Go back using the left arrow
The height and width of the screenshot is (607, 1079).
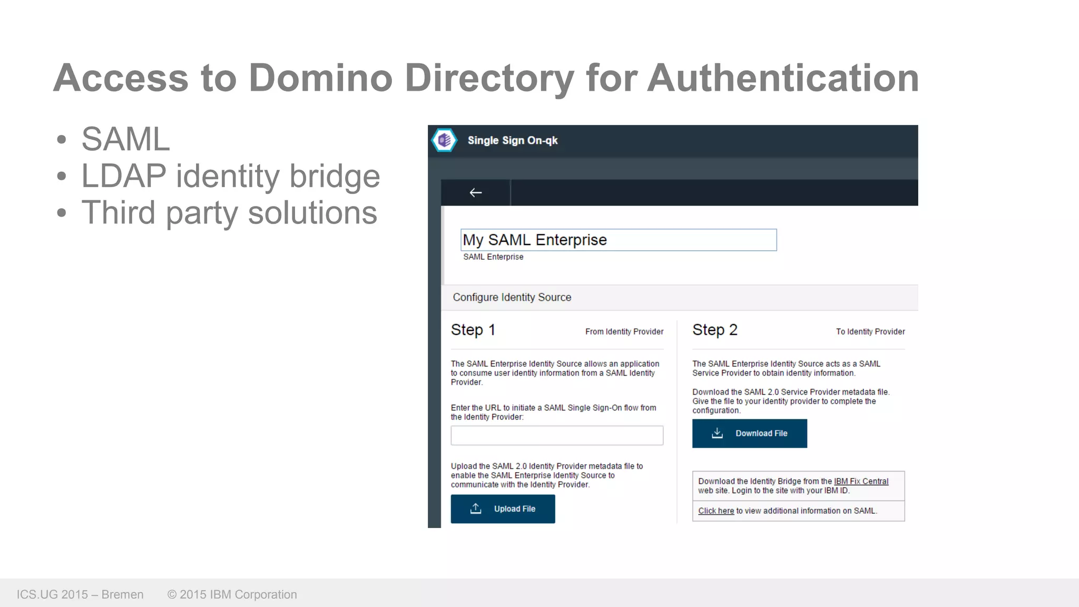point(476,193)
